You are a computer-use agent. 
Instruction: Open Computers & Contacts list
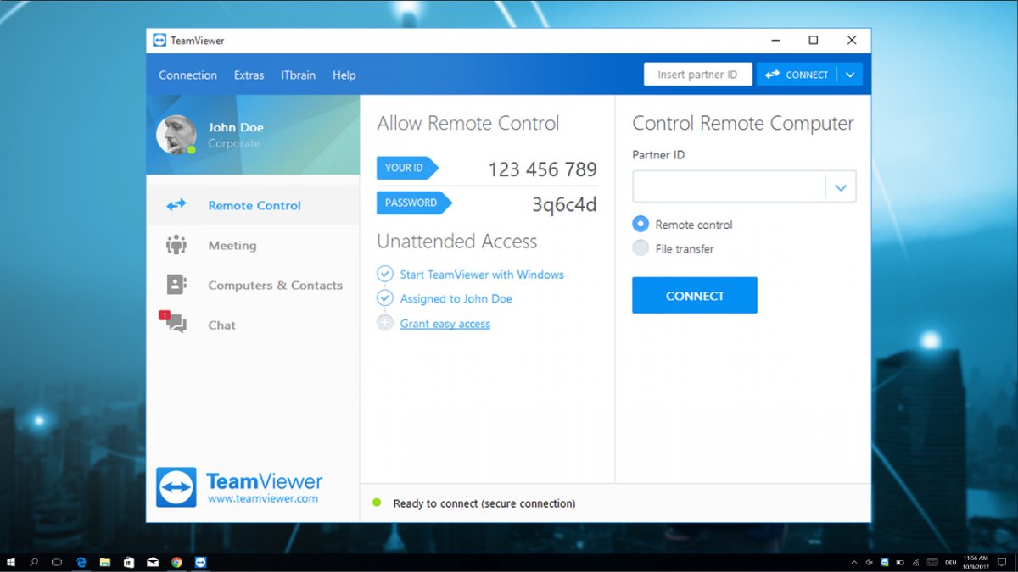click(x=275, y=286)
